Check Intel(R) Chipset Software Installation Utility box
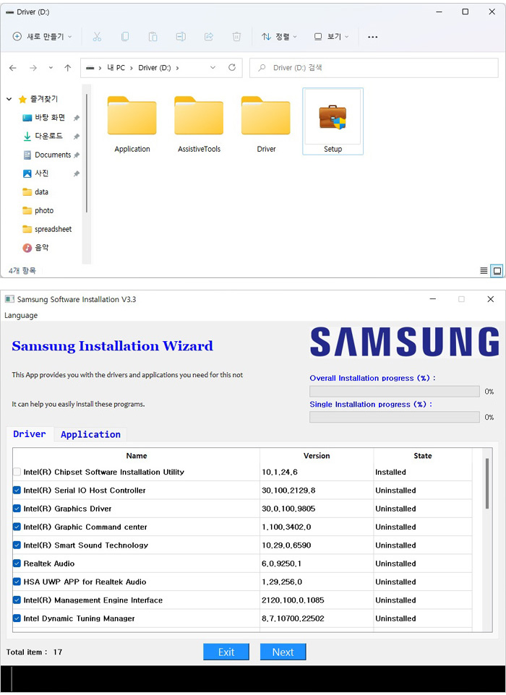This screenshot has height=695, width=506. (x=17, y=472)
